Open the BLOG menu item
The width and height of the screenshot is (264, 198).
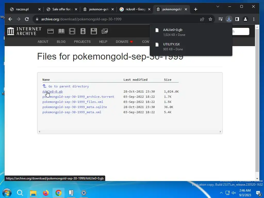[61, 42]
